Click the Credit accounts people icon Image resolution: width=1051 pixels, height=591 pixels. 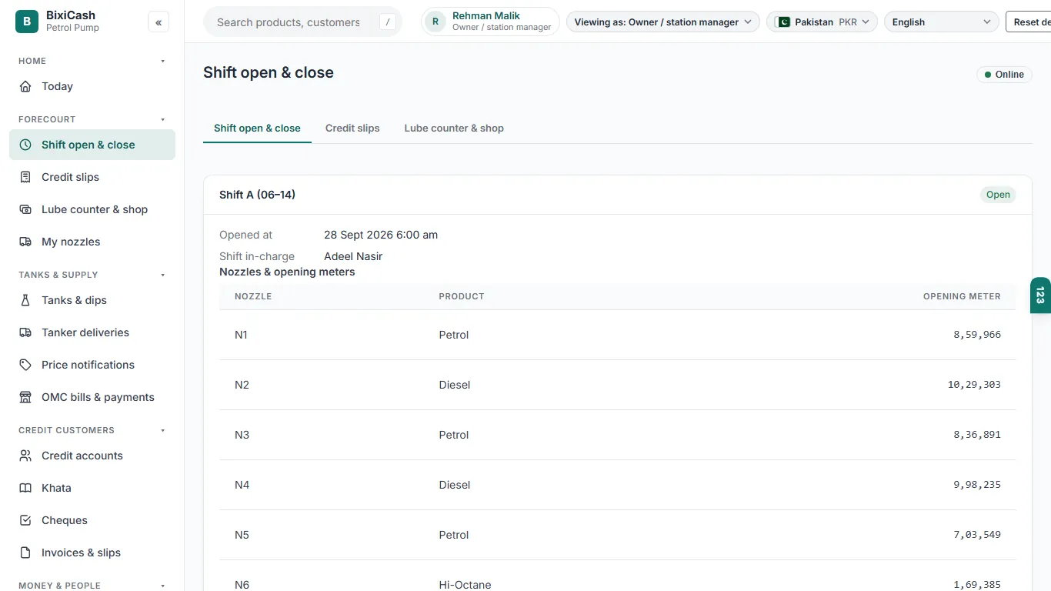coord(25,456)
